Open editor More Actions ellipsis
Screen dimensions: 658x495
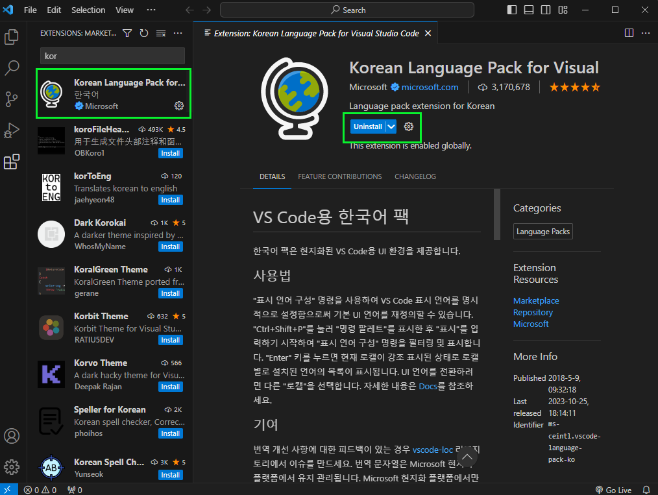(x=646, y=33)
